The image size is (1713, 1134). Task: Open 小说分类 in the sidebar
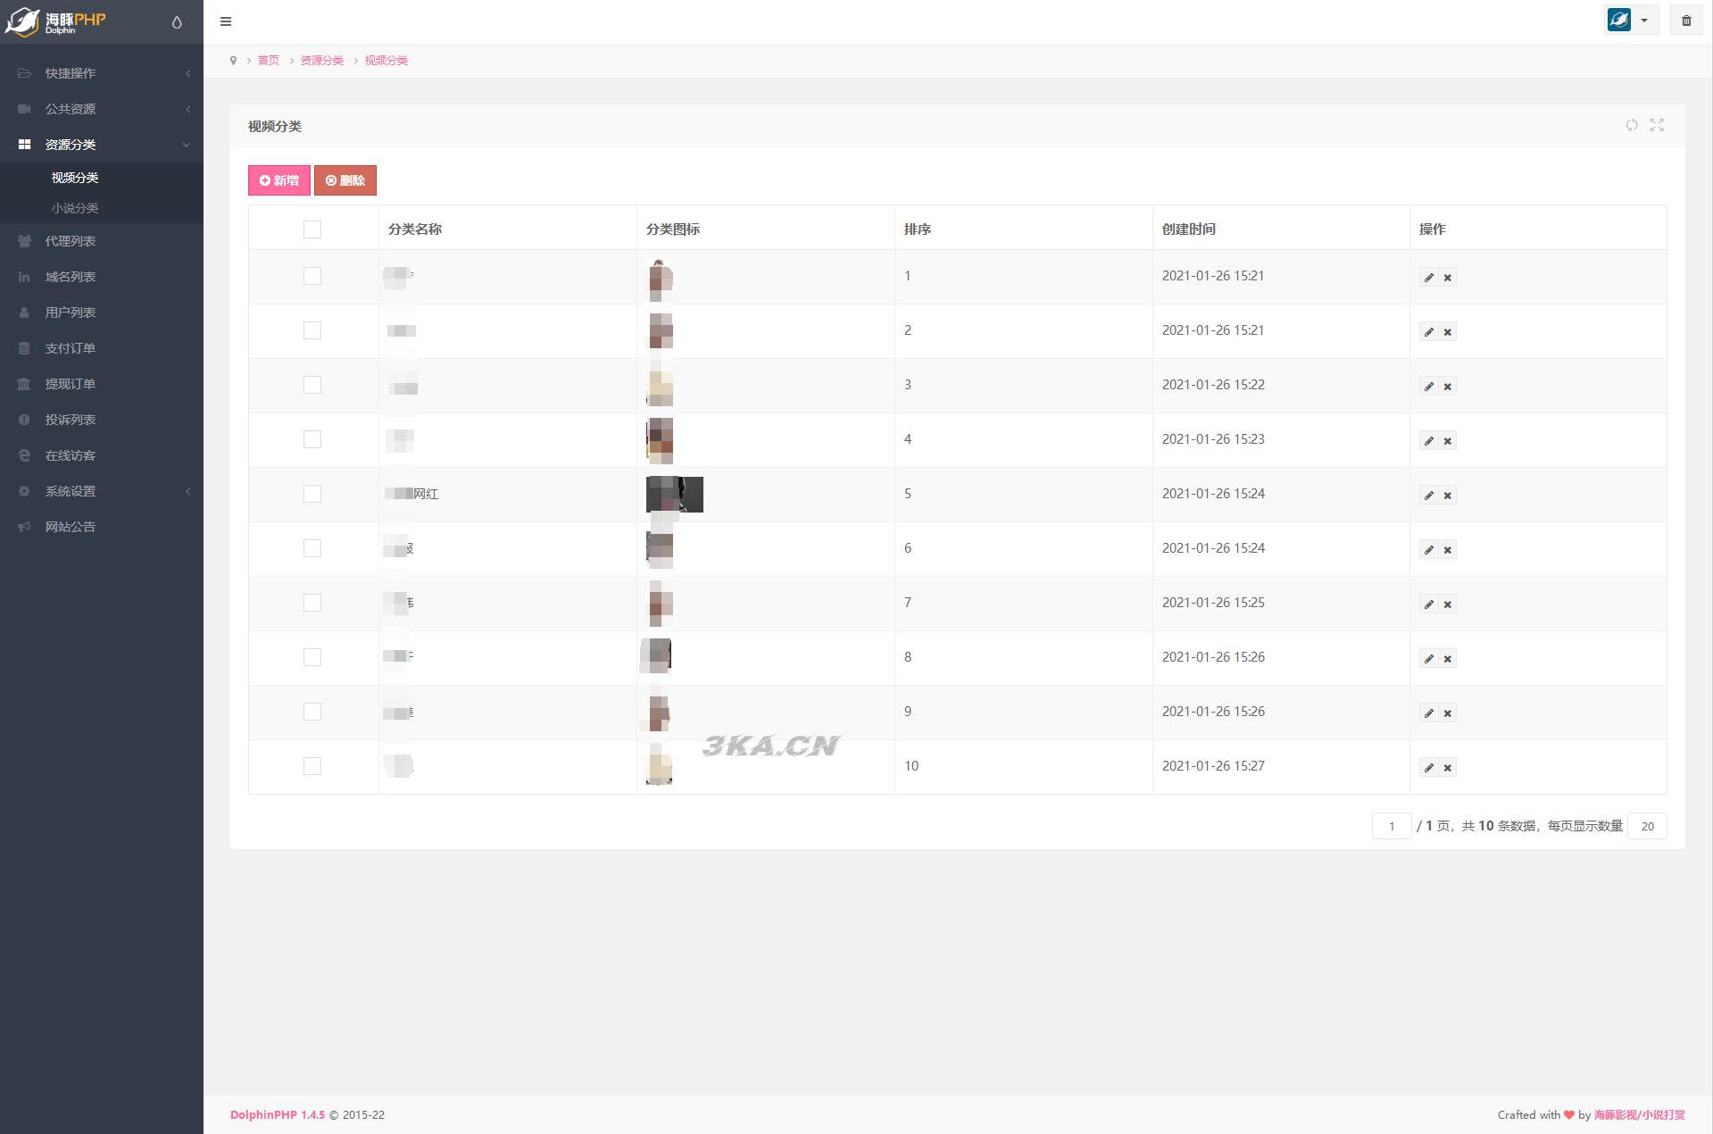75,208
